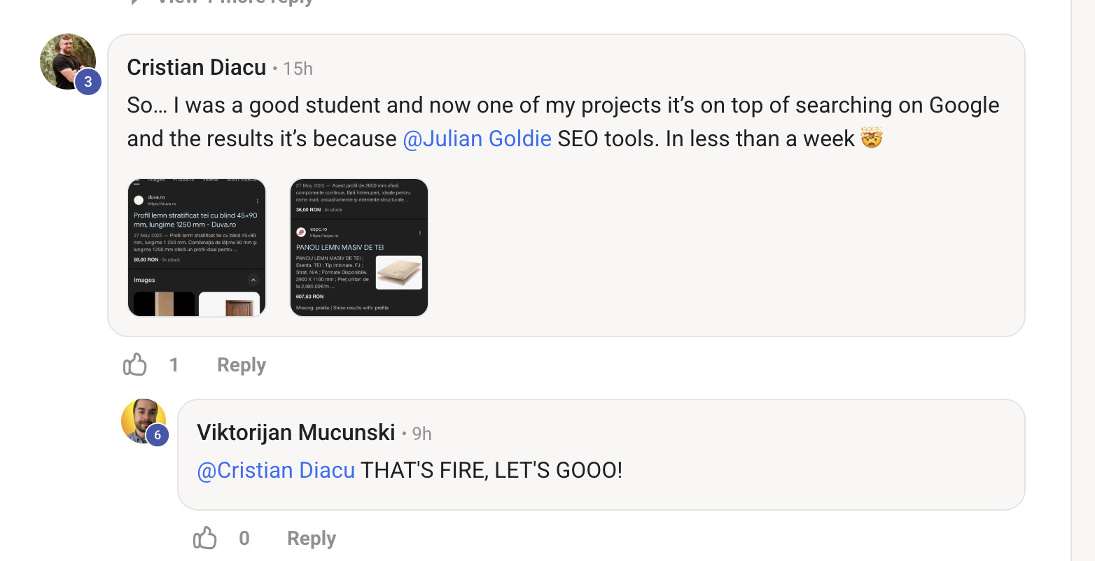Image resolution: width=1095 pixels, height=561 pixels.
Task: Expand the partially visible 'View more reply' arrow
Action: [x=134, y=2]
